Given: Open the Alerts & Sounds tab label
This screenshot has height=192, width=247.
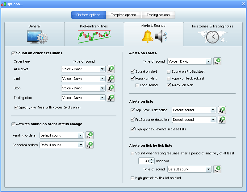Looking at the screenshot, I should click(153, 26).
